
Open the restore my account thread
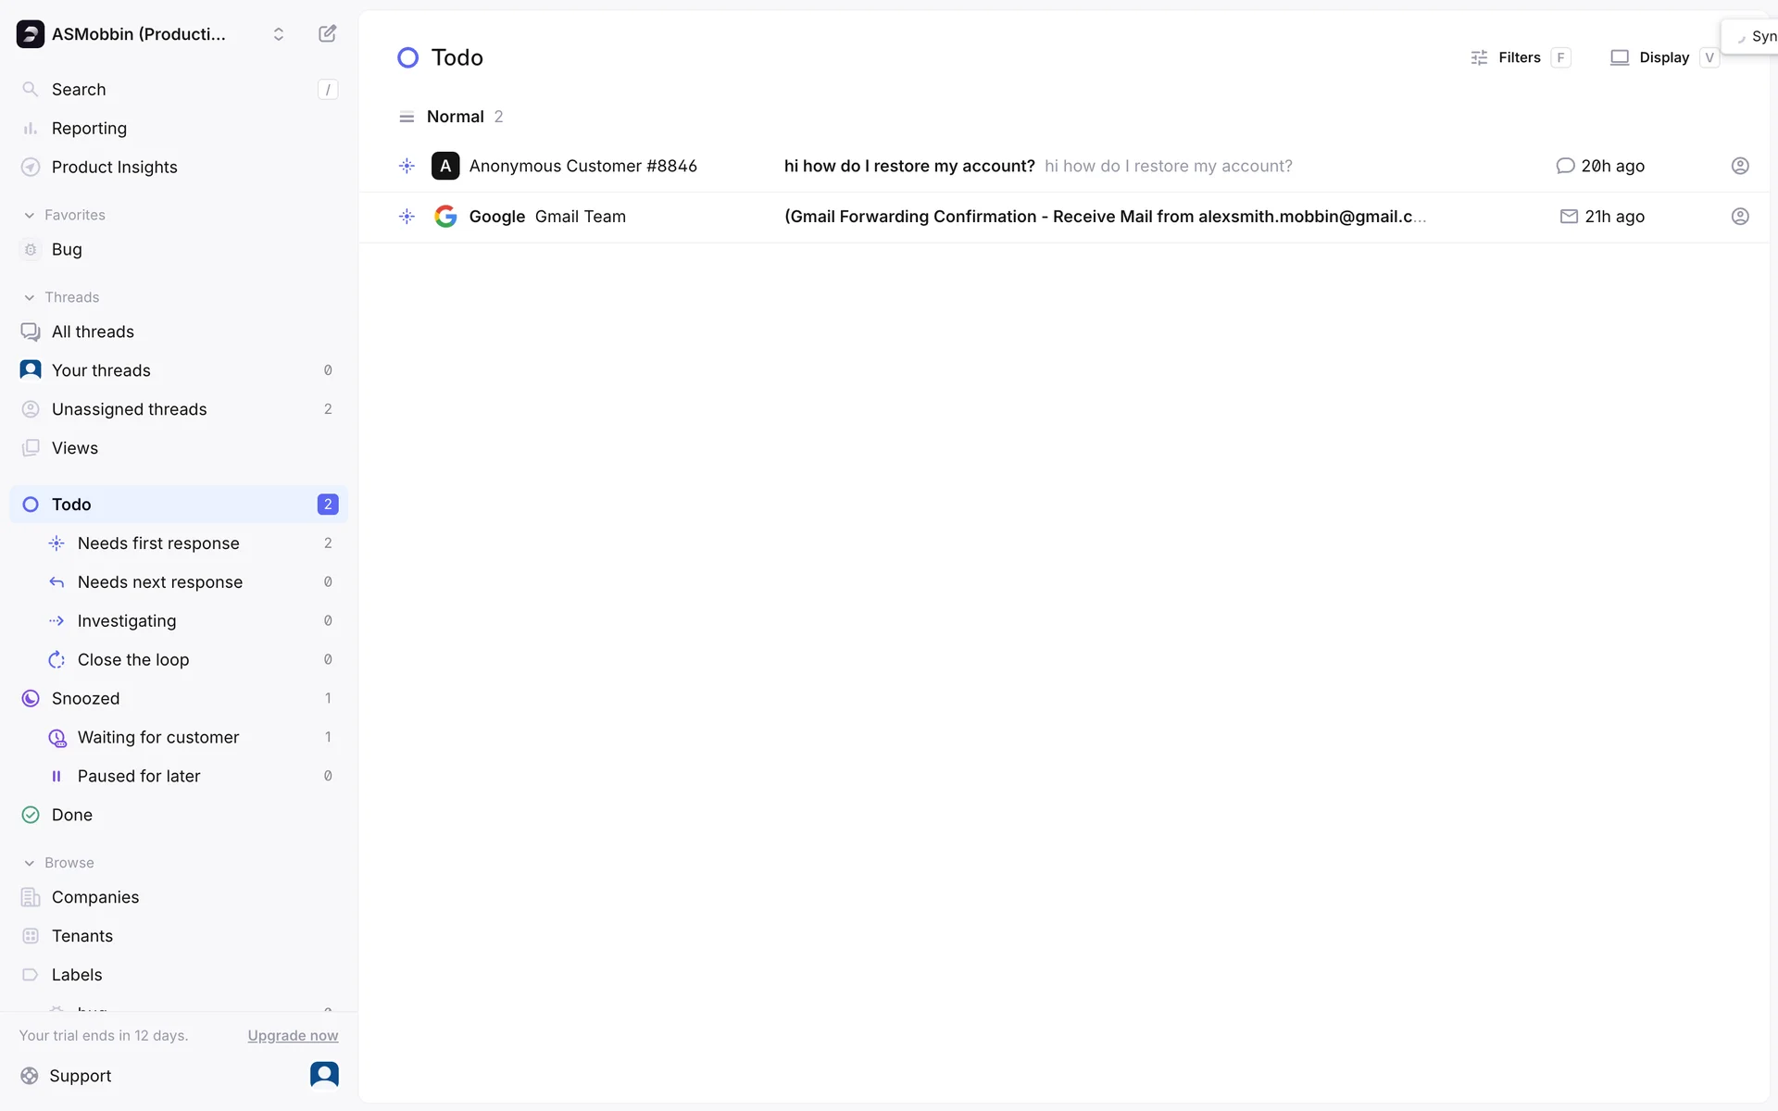tap(908, 166)
